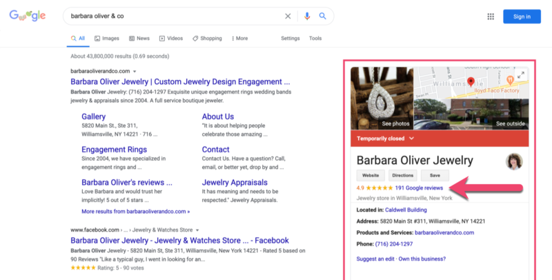This screenshot has width=552, height=280.
Task: Open Barbara Oliver's profile photo in panel
Action: (514, 161)
